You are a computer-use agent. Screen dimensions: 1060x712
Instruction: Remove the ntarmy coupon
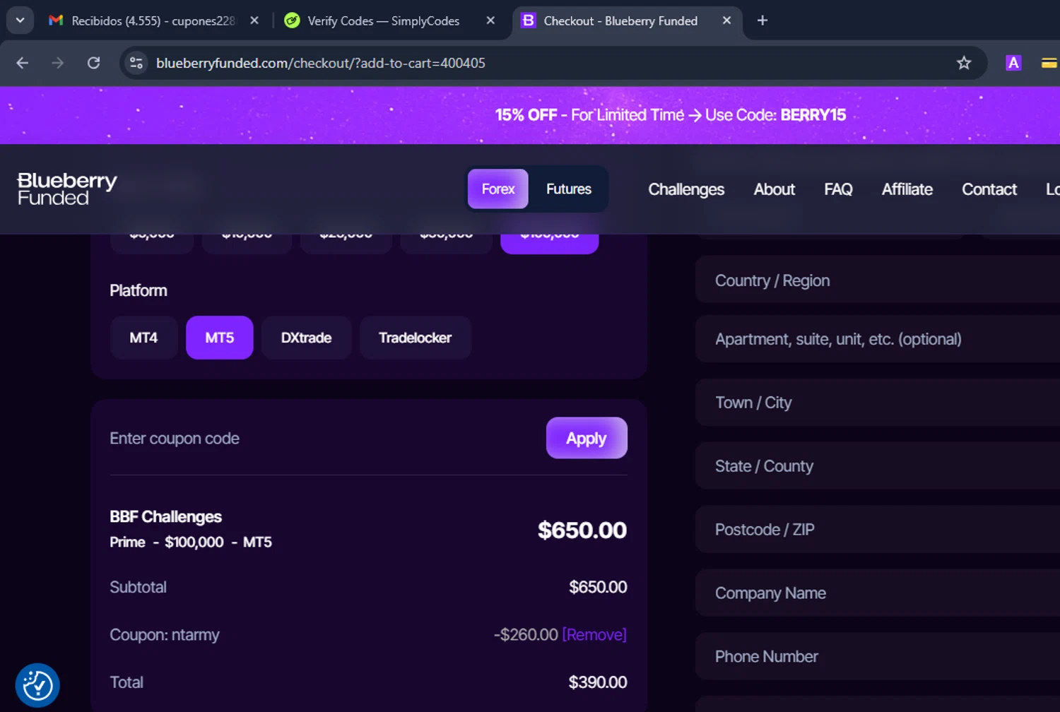pos(594,634)
